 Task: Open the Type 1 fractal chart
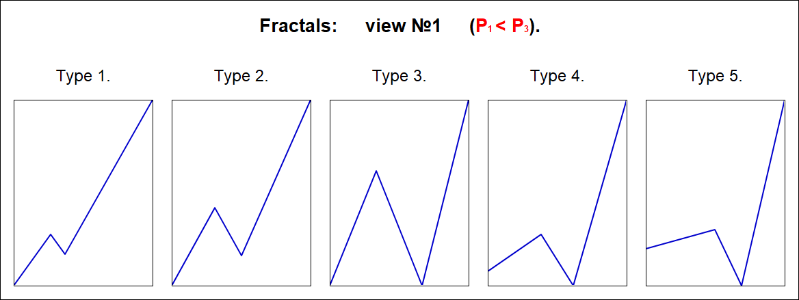click(x=83, y=192)
